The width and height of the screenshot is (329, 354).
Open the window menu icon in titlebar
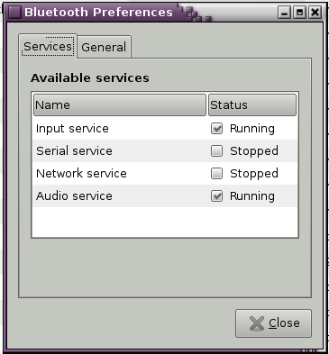pos(14,13)
